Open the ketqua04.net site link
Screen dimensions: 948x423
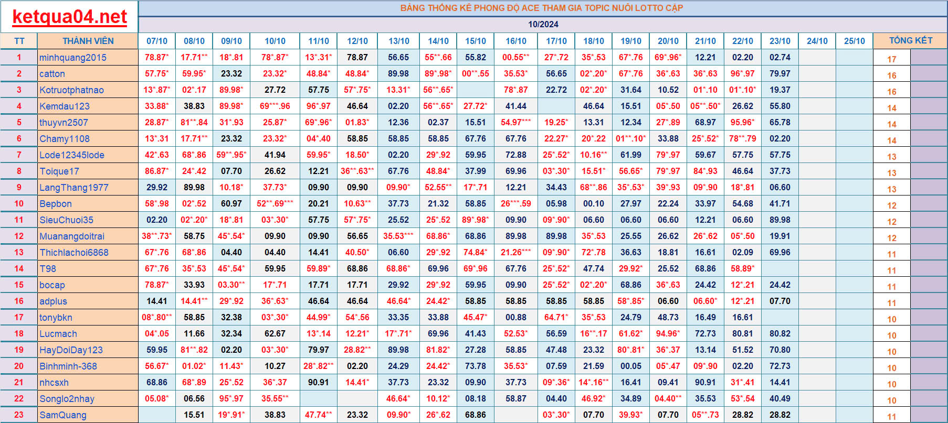pos(69,17)
